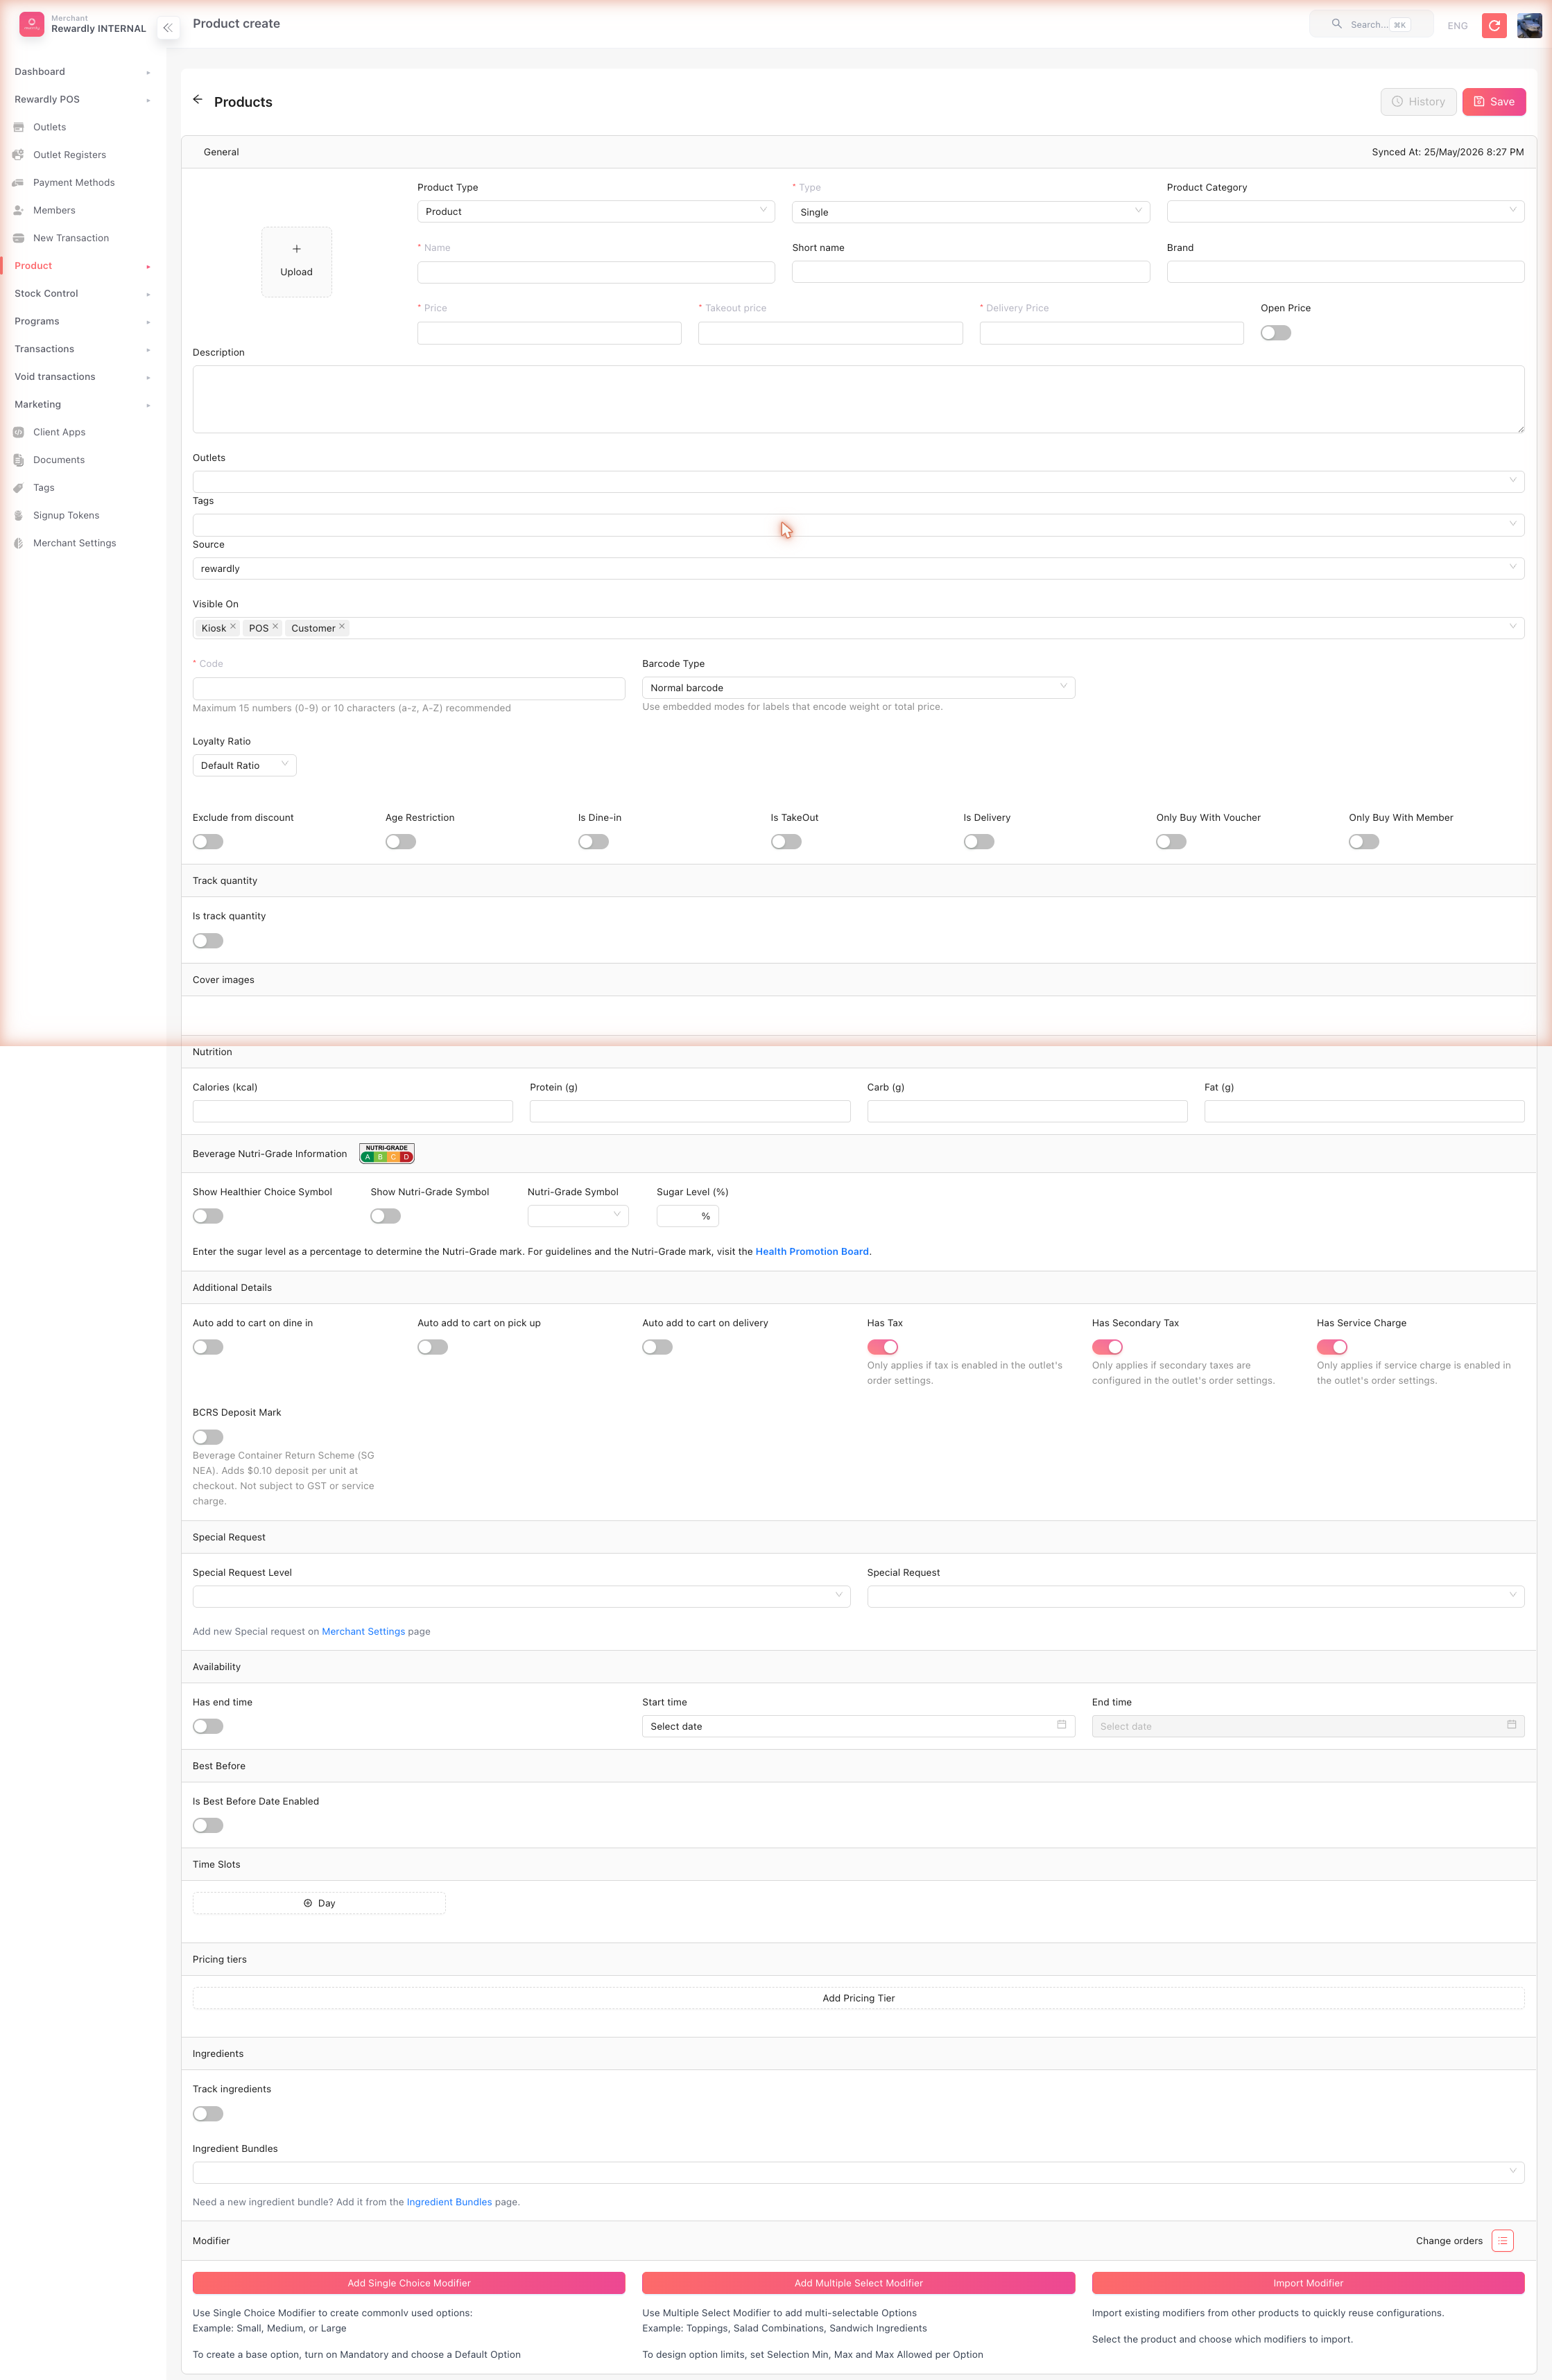
Task: Click calendar icon in Start time field
Action: click(1061, 1725)
